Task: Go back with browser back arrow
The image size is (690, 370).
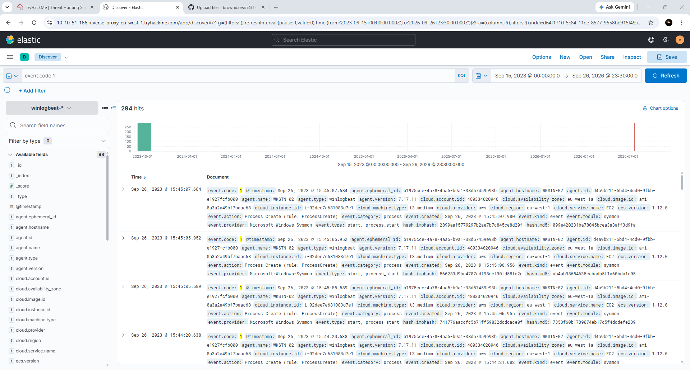Action: pos(8,23)
